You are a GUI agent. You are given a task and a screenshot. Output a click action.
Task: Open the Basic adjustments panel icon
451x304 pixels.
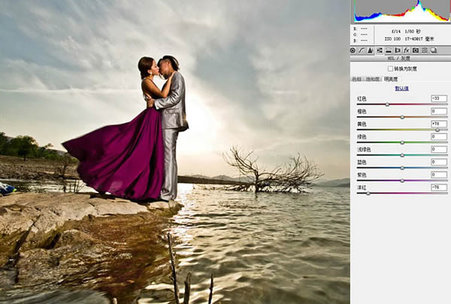pyautogui.click(x=353, y=50)
